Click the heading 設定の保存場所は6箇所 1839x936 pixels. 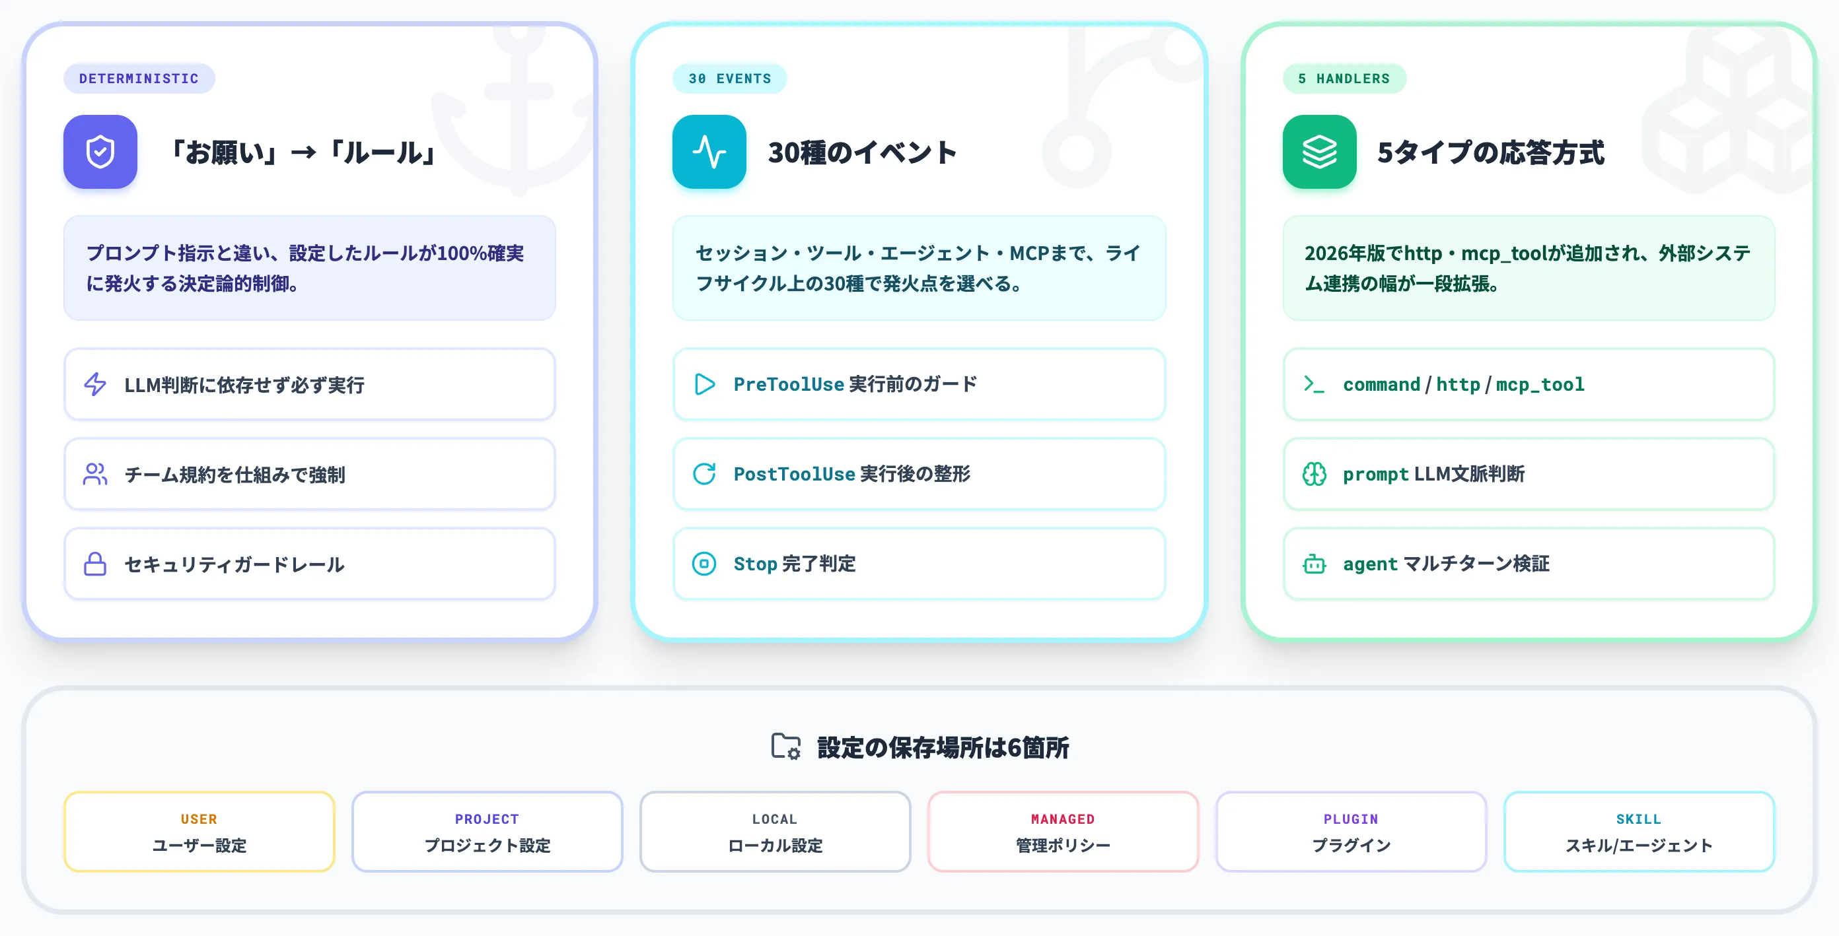point(943,748)
